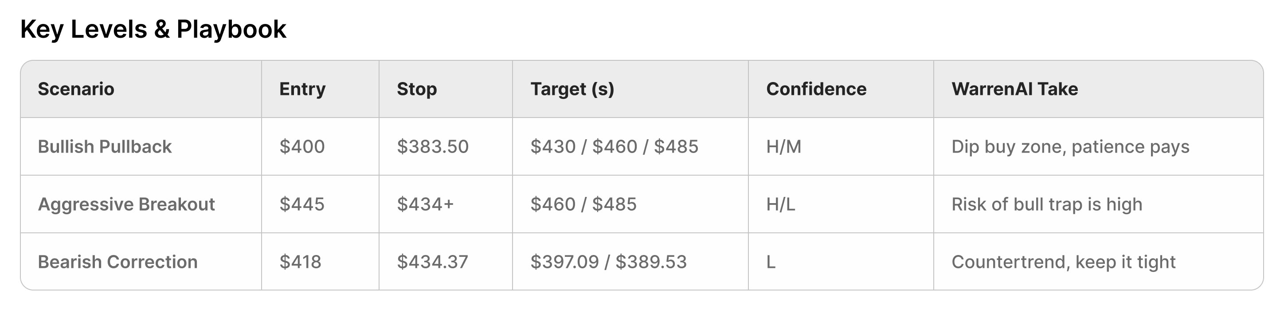This screenshot has width=1284, height=310.
Task: Select the Aggressive Breakout scenario cell
Action: (x=126, y=204)
